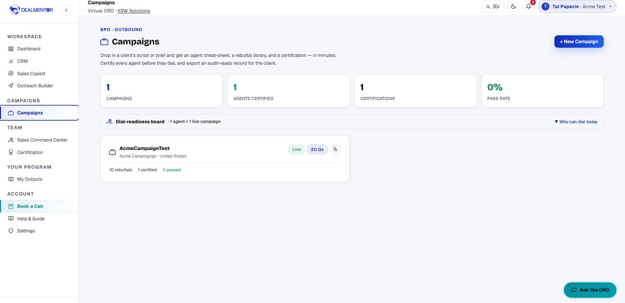
Task: Select Campaigns in the sidebar
Action: 39,113
